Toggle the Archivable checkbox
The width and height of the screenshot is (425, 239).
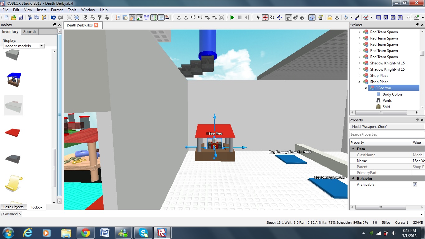[415, 185]
